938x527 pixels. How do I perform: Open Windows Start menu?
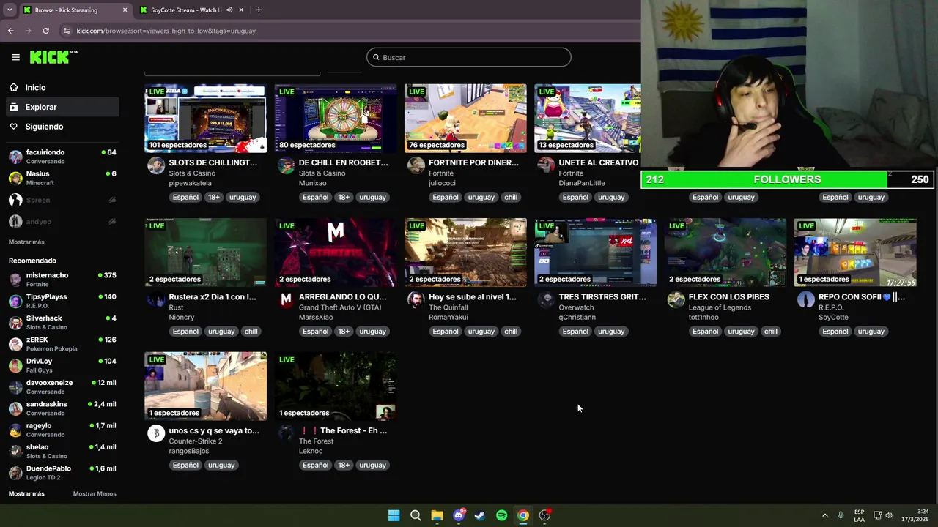[x=394, y=515]
